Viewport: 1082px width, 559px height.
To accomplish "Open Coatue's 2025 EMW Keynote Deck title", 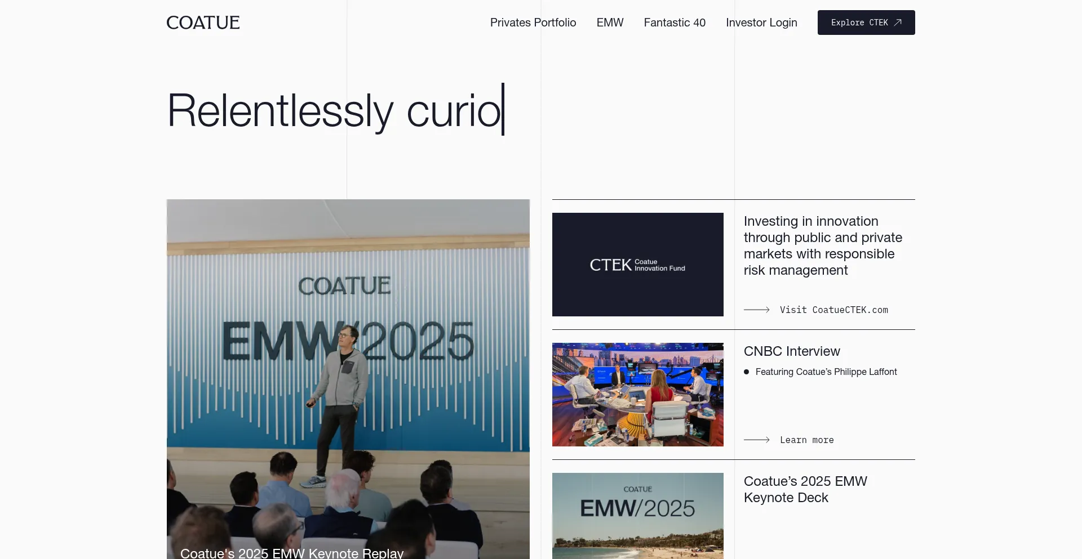I will 805,489.
